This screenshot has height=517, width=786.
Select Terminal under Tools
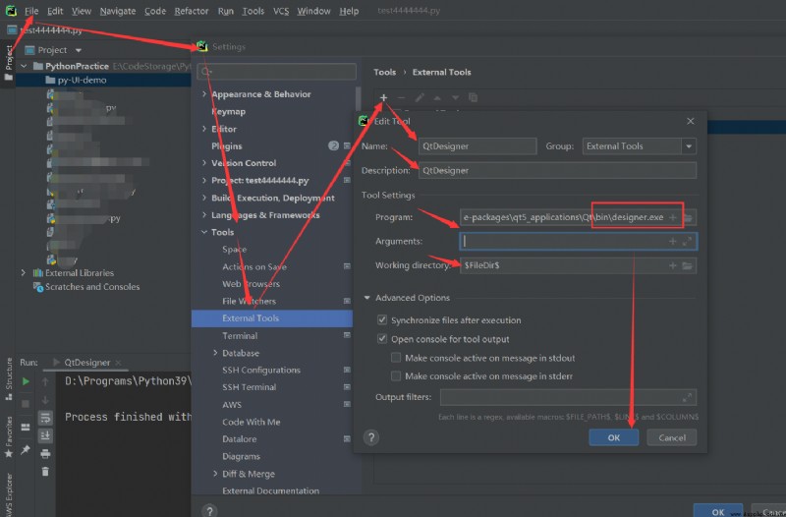240,335
